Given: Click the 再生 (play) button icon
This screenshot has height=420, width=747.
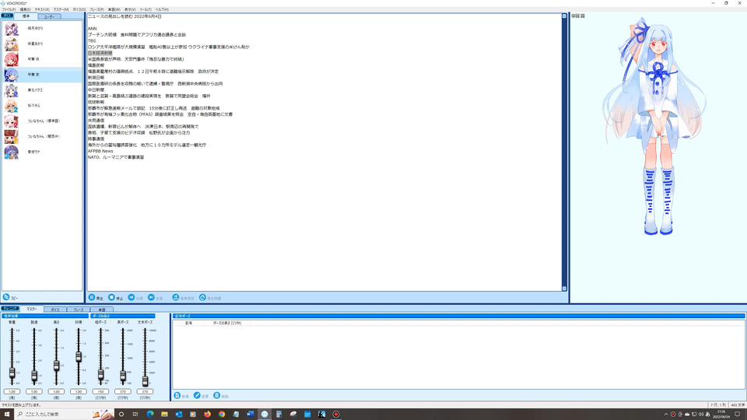Looking at the screenshot, I should 92,298.
